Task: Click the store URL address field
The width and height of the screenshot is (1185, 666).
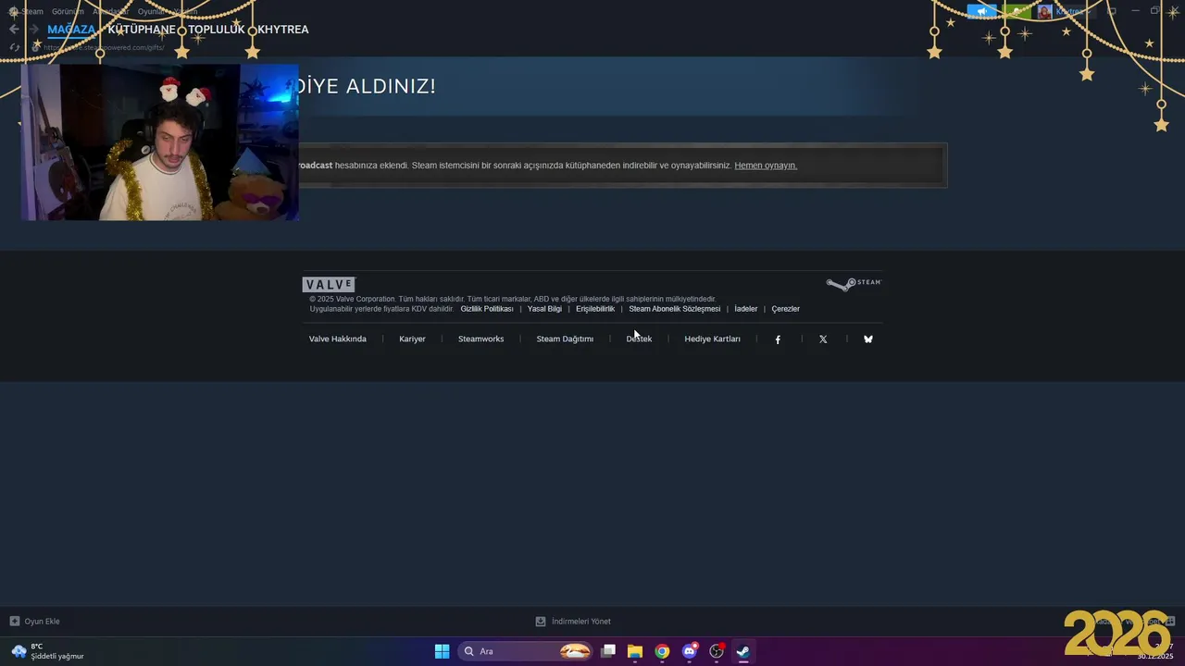Action: [104, 47]
